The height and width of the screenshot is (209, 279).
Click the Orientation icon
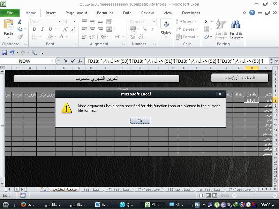coord(103,37)
